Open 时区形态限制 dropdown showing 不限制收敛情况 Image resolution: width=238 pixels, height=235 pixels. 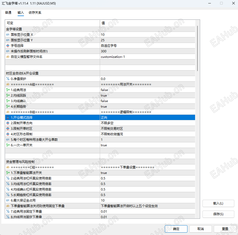tap(147, 134)
